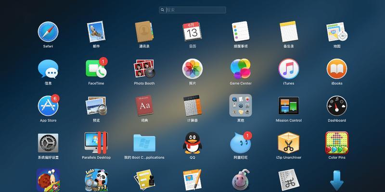Open the yellow notes and stamp app

144,180
